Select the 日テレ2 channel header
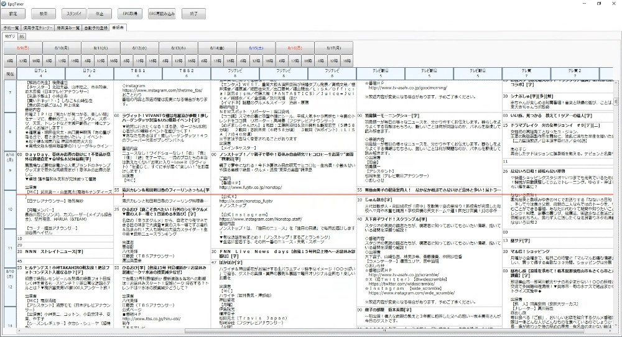The height and width of the screenshot is (337, 622). tap(90, 73)
